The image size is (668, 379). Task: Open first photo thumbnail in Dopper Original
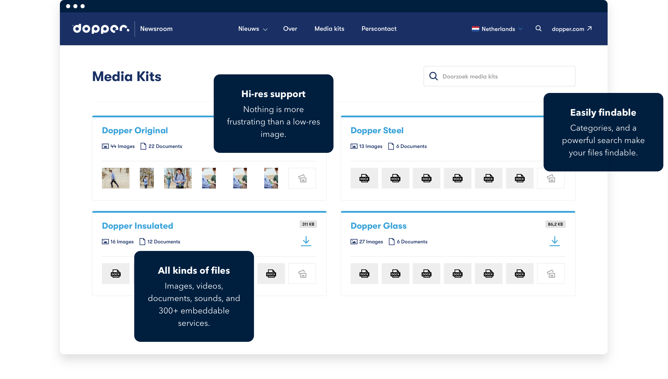click(x=116, y=178)
